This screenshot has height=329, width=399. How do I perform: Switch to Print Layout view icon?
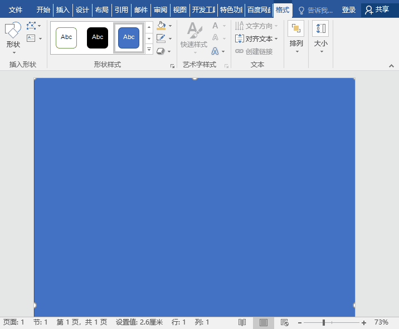(264, 323)
